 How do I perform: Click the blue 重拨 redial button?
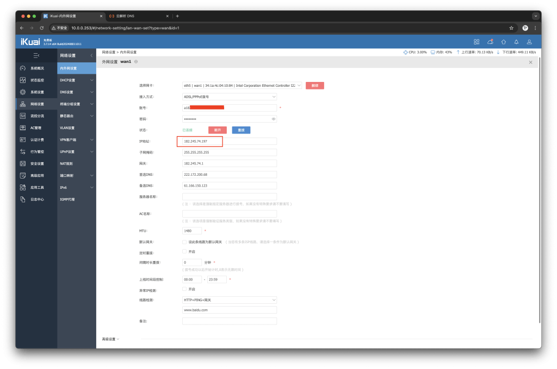click(241, 130)
